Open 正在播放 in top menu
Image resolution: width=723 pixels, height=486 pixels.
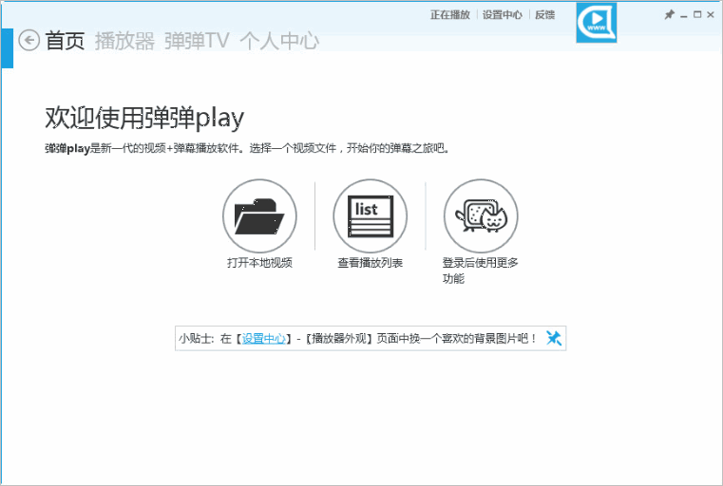click(450, 15)
